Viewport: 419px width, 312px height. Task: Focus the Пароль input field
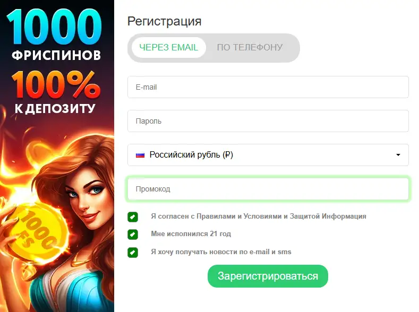coord(268,121)
